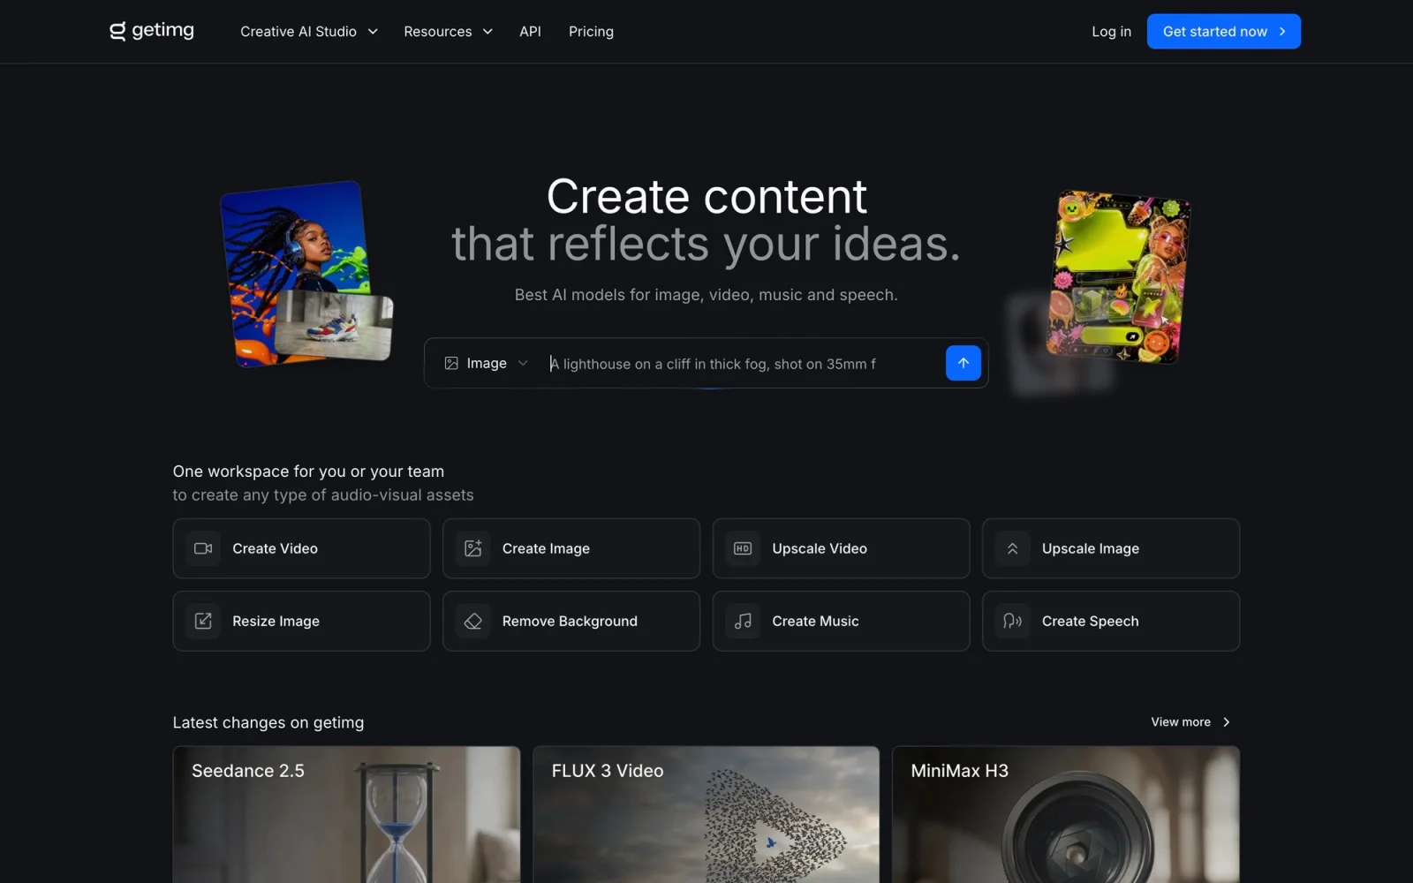
Task: Click the Upscale Video HD icon
Action: pyautogui.click(x=743, y=548)
